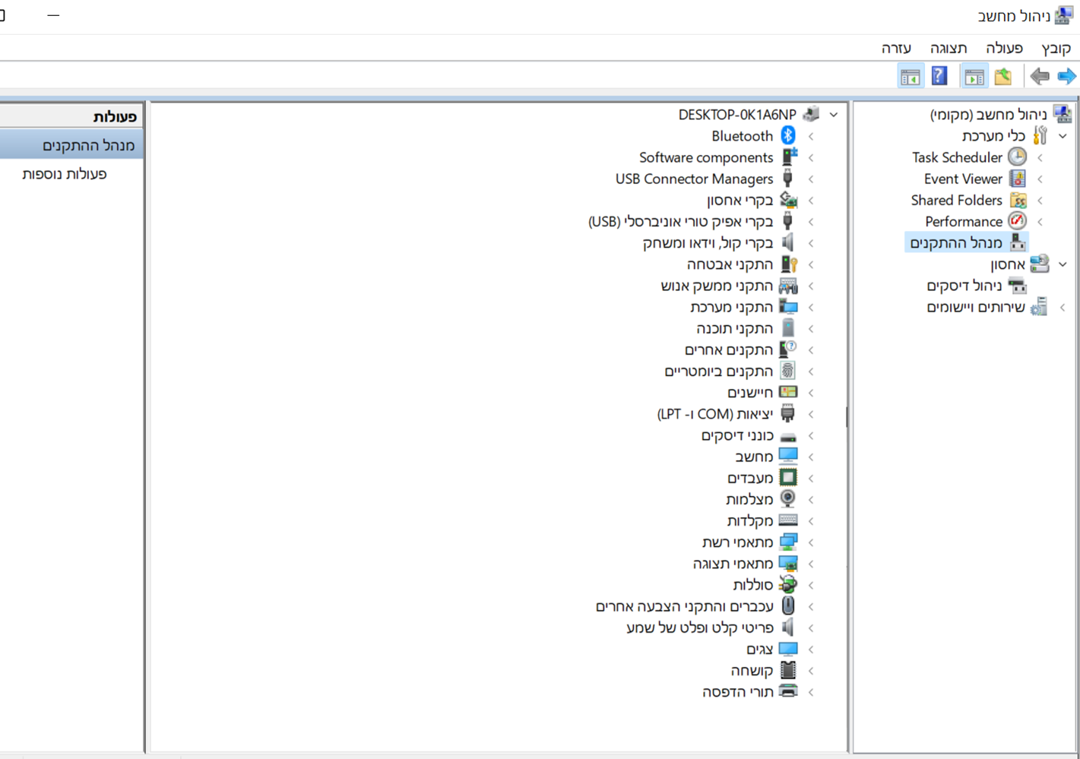Collapse the DESKTOP-0K1A6NP root node
The image size is (1080, 759).
[x=834, y=115]
